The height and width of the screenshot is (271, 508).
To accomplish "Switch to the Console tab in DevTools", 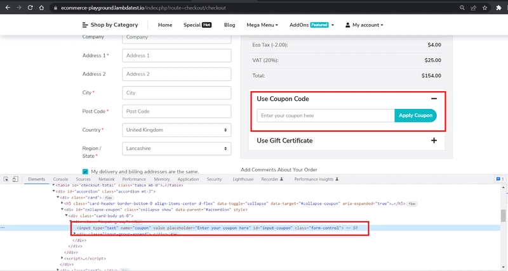I will [60, 179].
